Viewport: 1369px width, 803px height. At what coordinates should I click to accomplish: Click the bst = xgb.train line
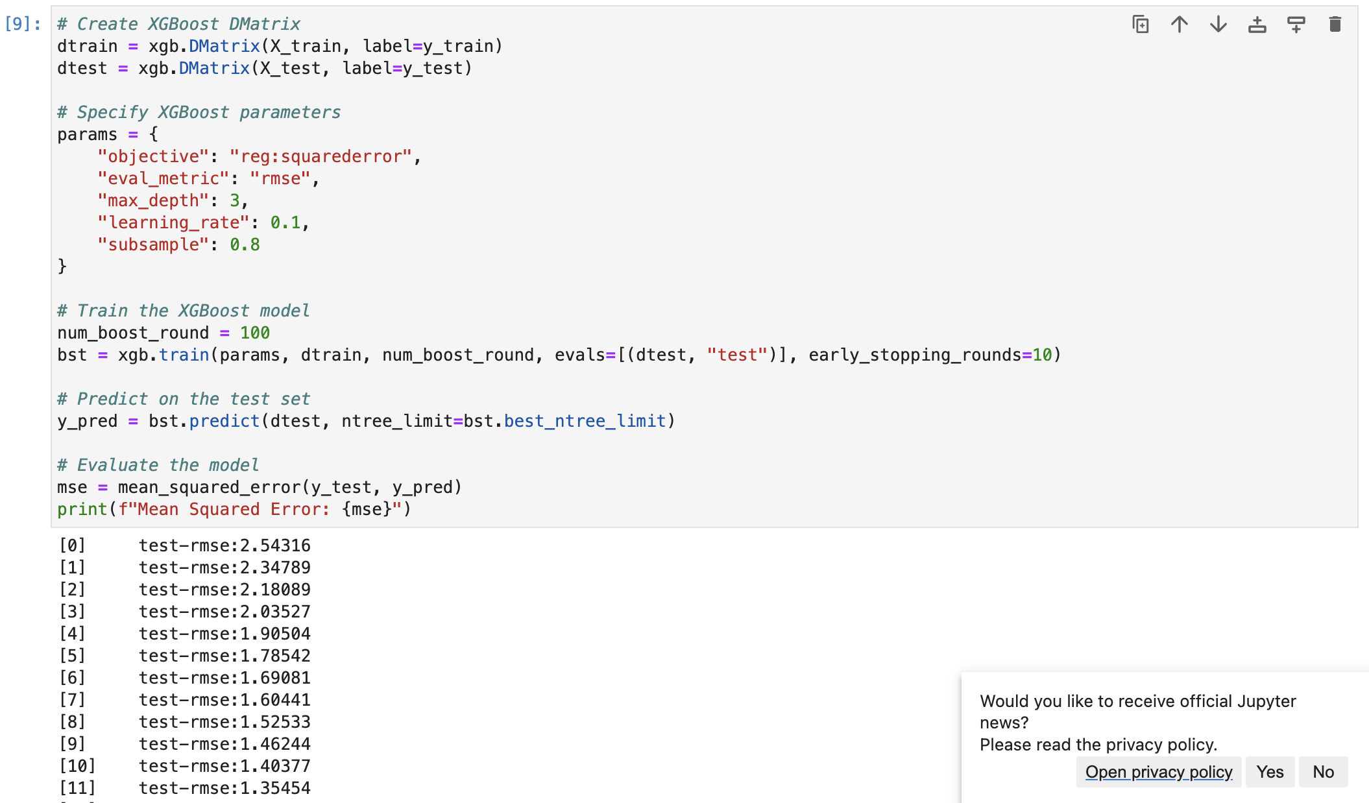tap(559, 355)
